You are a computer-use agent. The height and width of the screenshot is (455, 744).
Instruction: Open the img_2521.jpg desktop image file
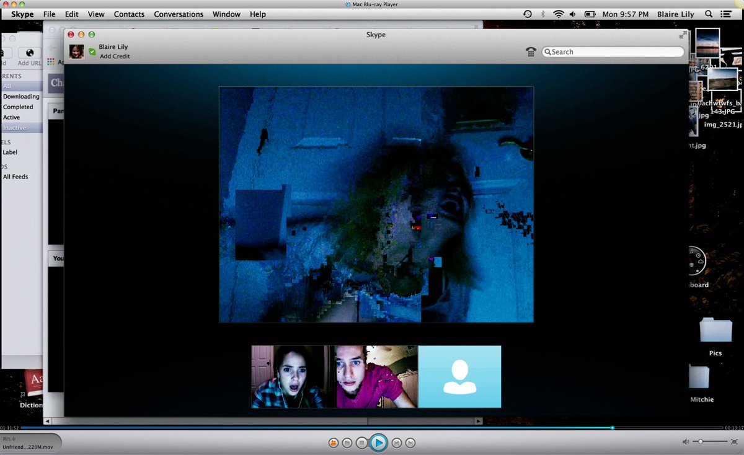(722, 125)
